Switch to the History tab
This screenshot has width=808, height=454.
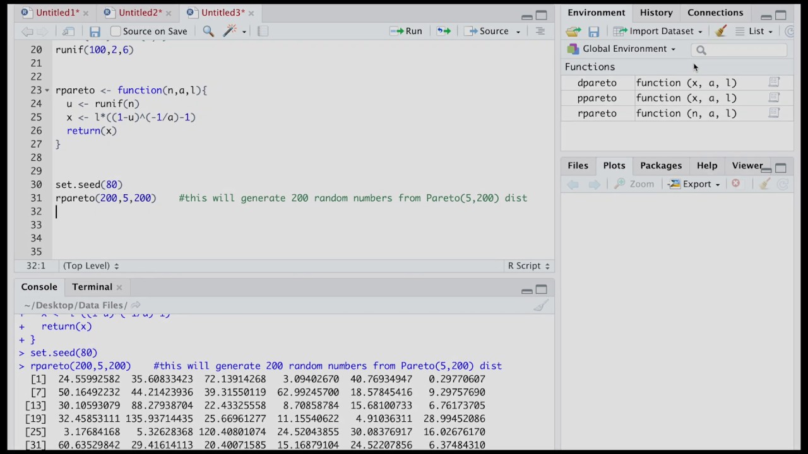(x=656, y=13)
